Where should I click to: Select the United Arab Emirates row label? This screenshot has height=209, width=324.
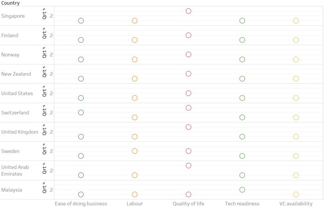click(x=15, y=171)
